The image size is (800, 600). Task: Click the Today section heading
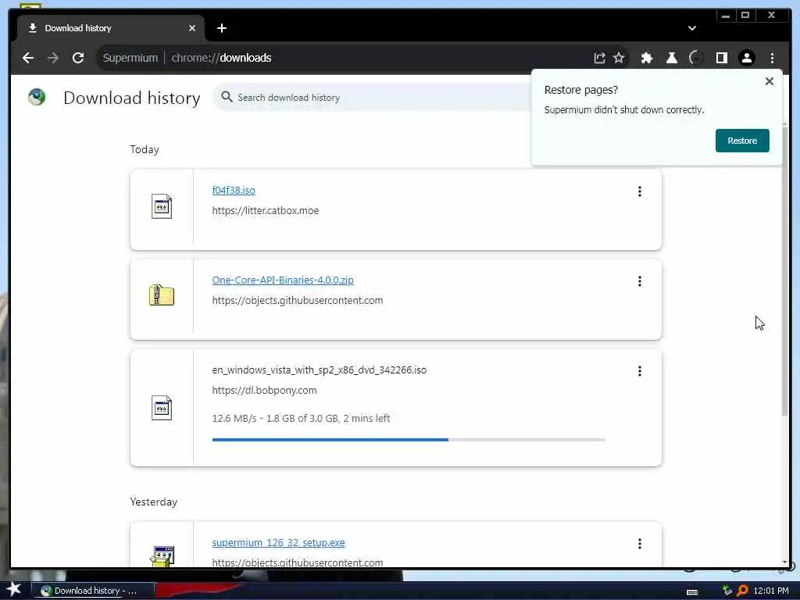click(x=145, y=149)
